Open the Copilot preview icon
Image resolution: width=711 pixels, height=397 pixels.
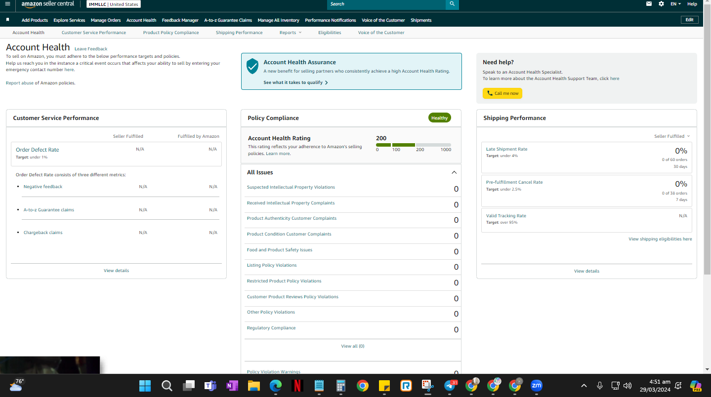[696, 386]
